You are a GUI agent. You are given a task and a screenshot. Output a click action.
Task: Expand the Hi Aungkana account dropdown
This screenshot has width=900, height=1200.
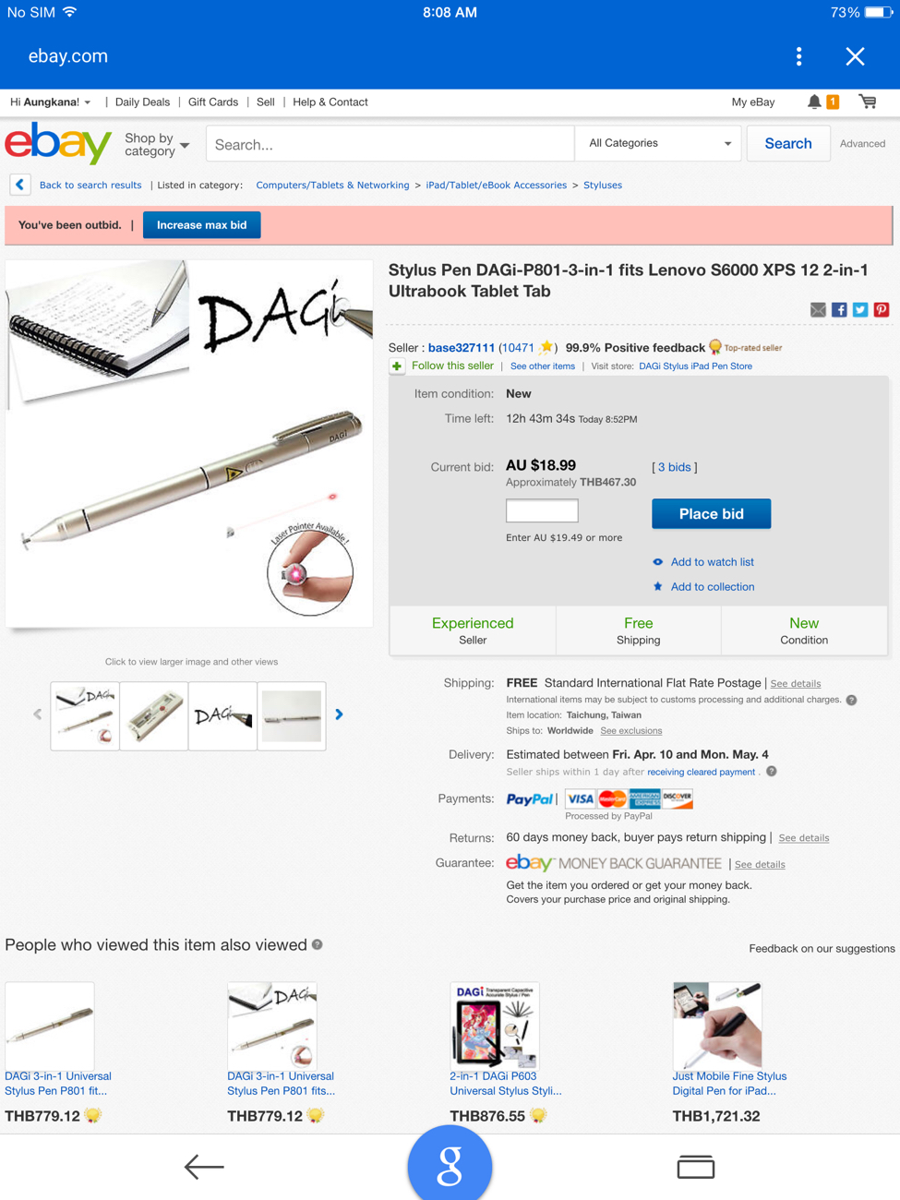(x=51, y=102)
